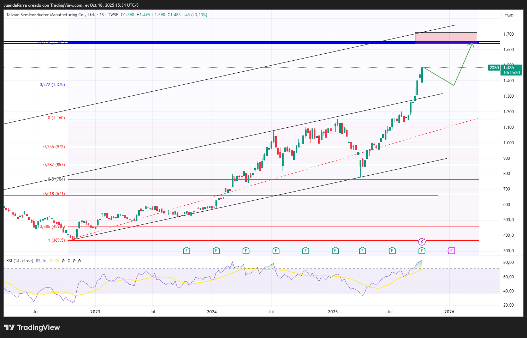
Task: Click the earnings marker above the 2025 date label
Action: 335,251
